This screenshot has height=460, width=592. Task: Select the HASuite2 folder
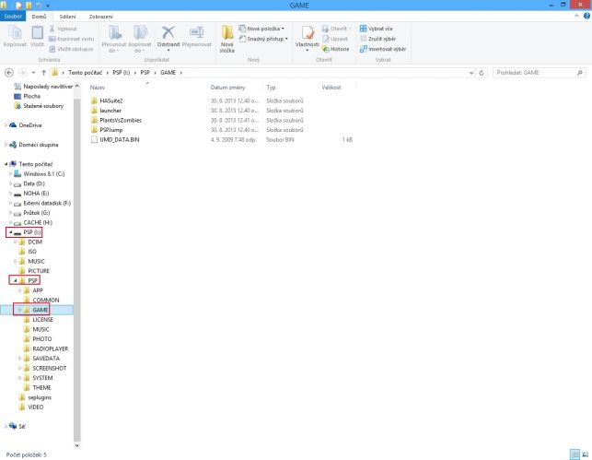coord(111,100)
